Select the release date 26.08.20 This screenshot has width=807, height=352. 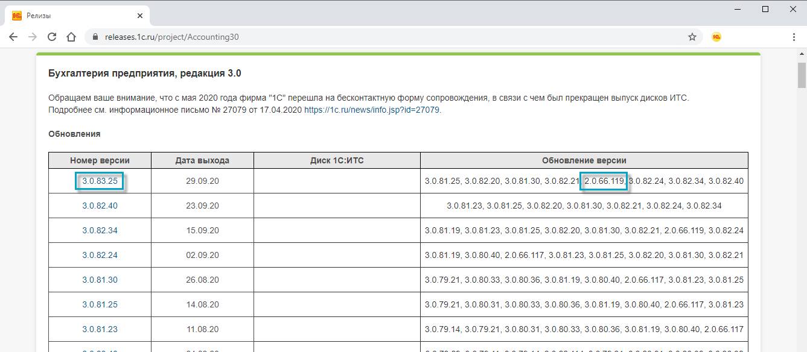(202, 280)
